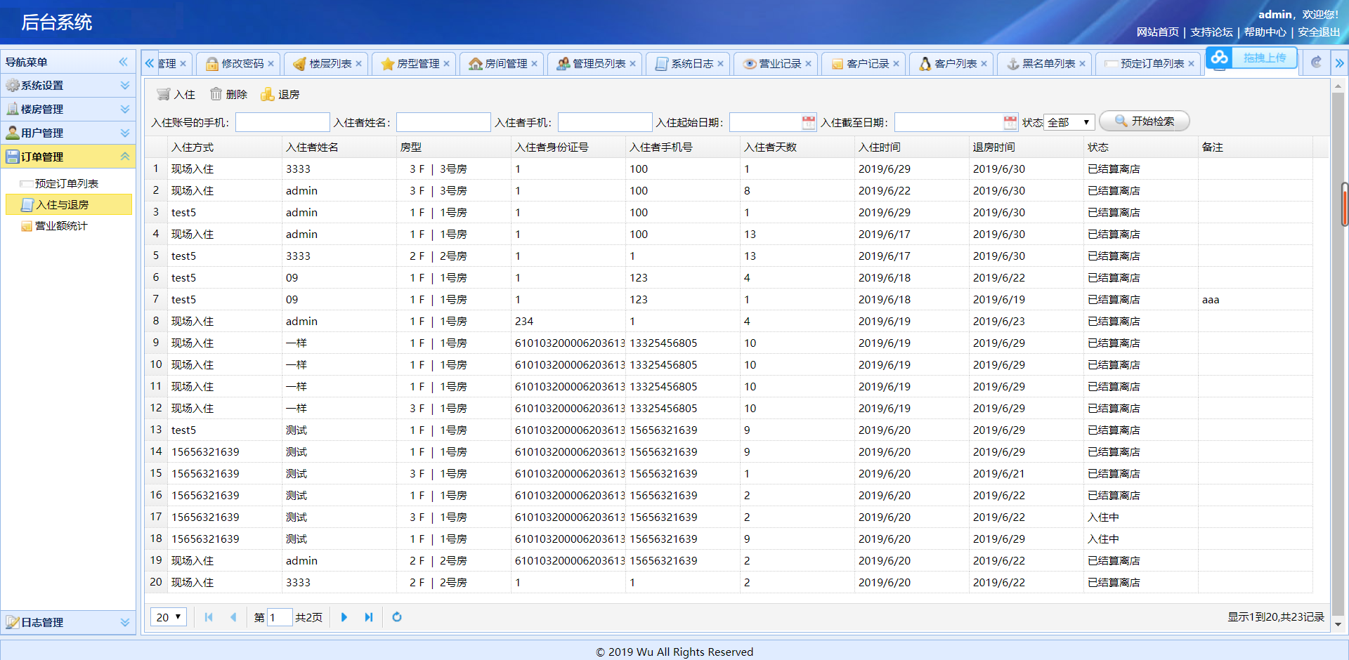Close the 系统日志 tab
This screenshot has height=660, width=1349.
(x=720, y=64)
